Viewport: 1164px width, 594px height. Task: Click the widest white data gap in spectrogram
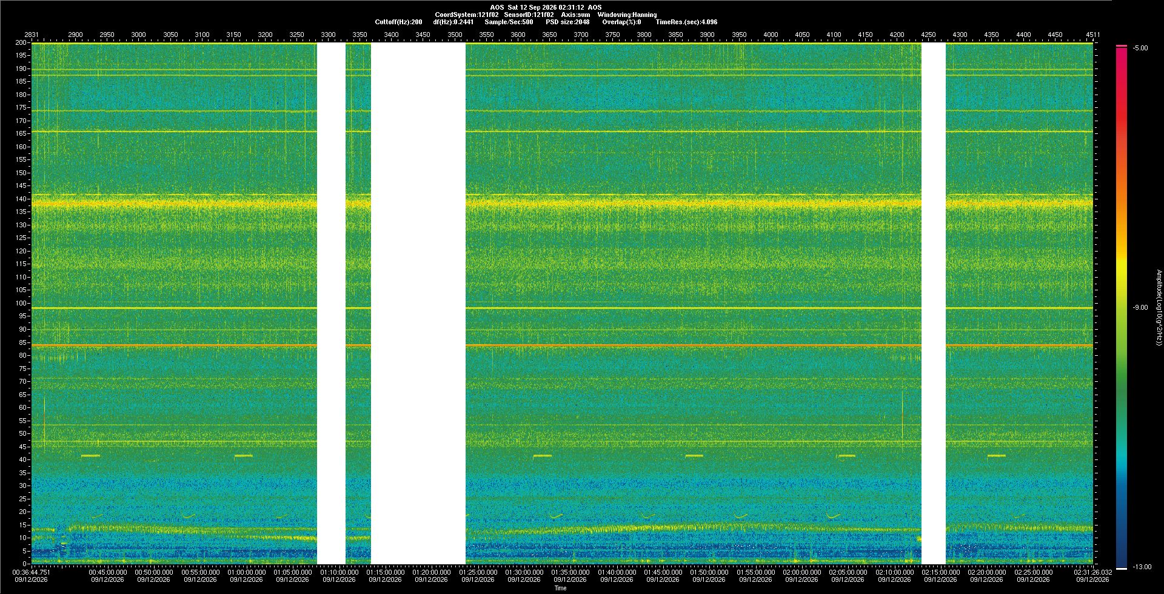click(418, 303)
